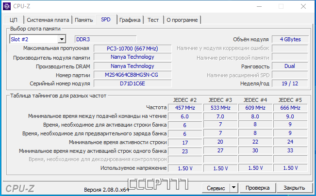Viewport: 316px width, 196px height.
Task: Click the CPU-Z application icon in title bar
Action: [7, 6]
